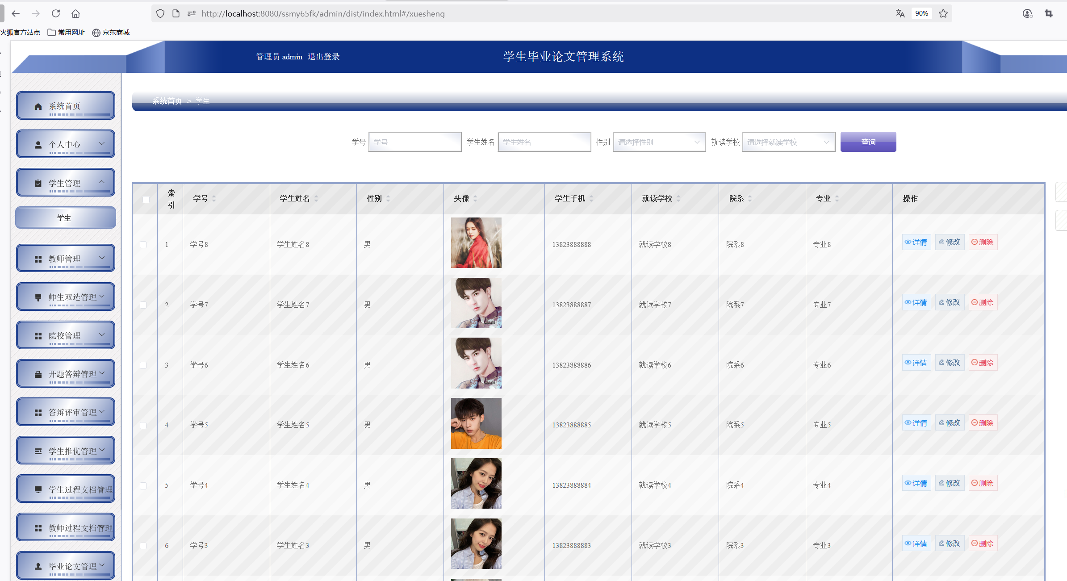Click the 查询 search button
1067x581 pixels.
pyautogui.click(x=868, y=142)
